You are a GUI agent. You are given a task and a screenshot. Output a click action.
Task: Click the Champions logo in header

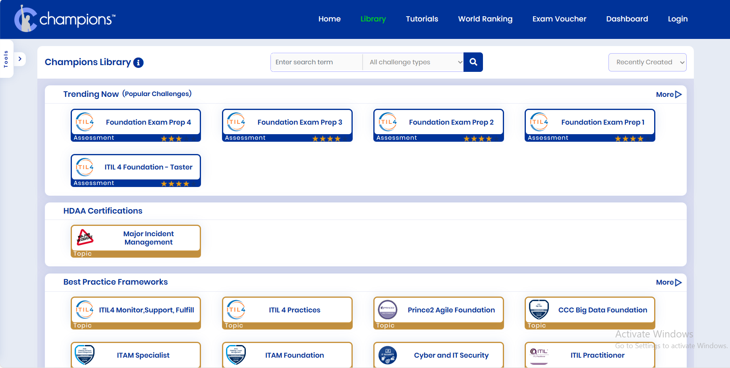65,19
